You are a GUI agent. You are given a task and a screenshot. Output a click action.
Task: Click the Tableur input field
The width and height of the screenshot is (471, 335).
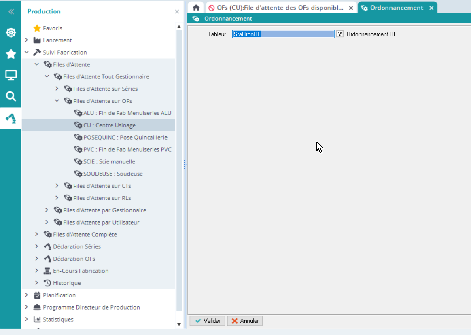pyautogui.click(x=283, y=34)
